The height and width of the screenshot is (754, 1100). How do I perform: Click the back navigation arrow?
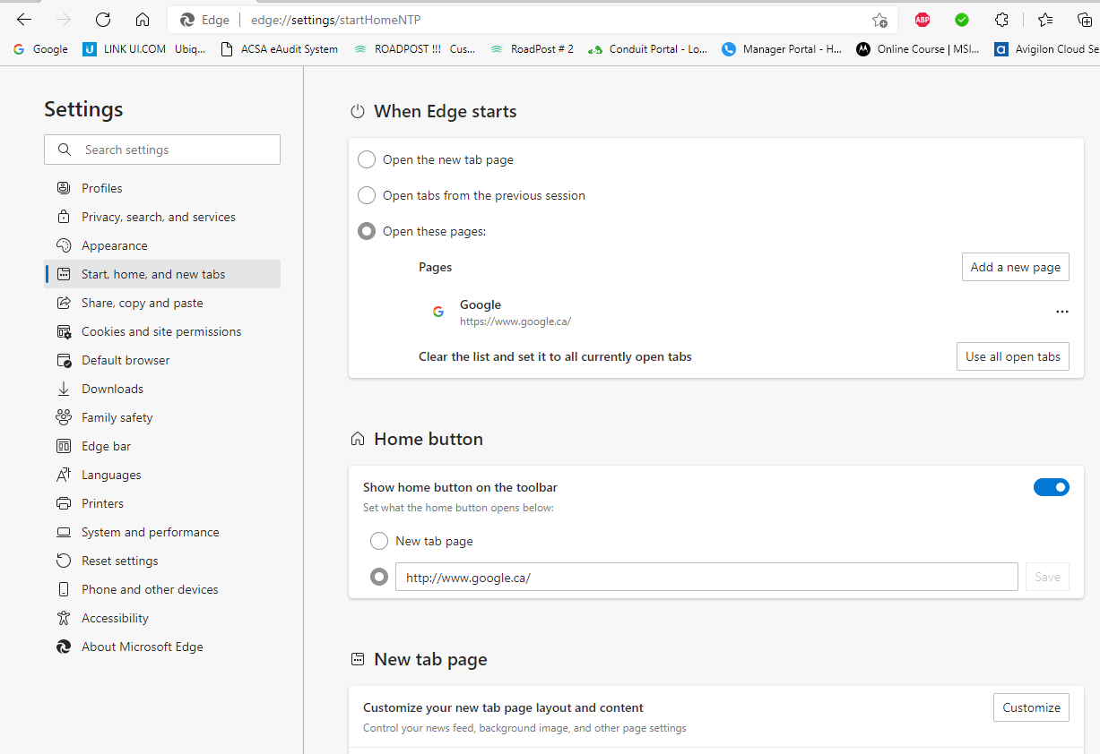pos(23,19)
